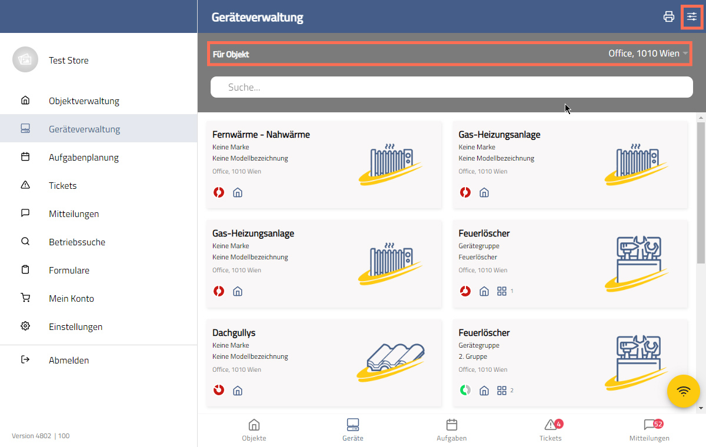This screenshot has width=706, height=447.
Task: Expand the Für Objekt dropdown
Action: point(450,54)
